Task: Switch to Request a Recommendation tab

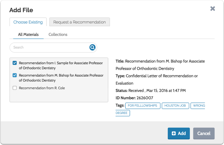Action: click(80, 22)
